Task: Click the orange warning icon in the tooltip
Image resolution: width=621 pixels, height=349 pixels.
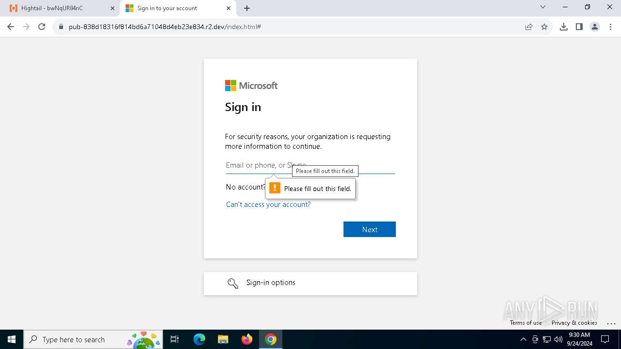Action: point(275,188)
